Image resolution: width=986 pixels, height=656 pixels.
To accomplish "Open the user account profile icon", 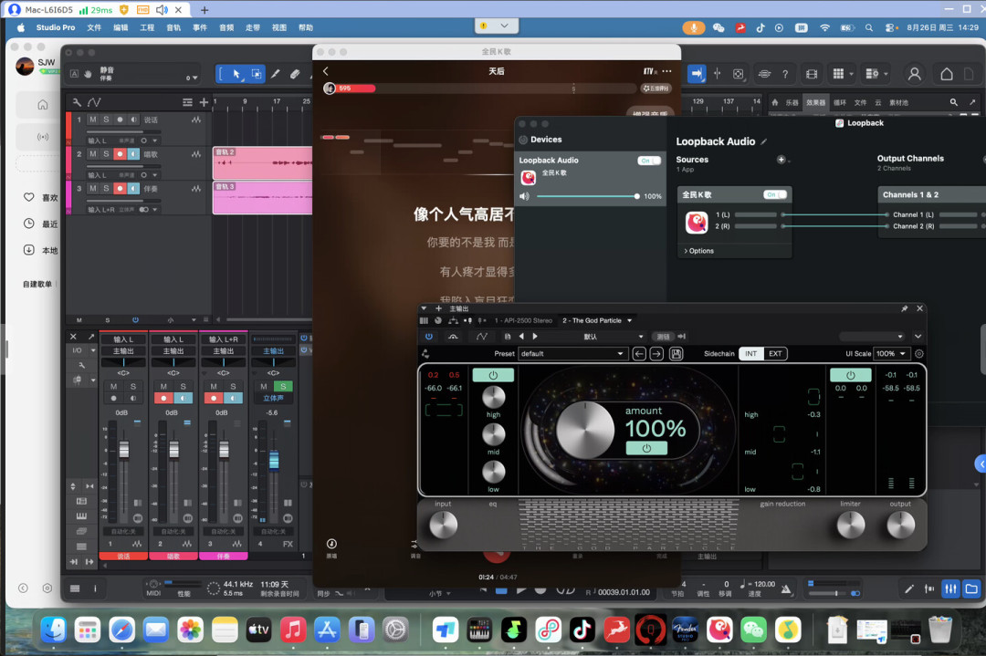I will pos(914,74).
